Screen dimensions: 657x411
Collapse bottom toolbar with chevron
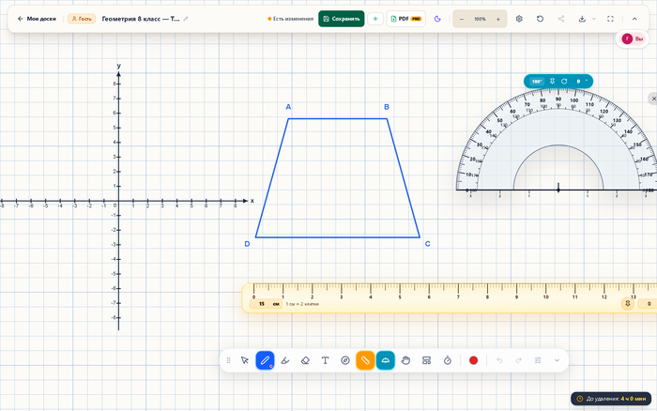pos(557,360)
